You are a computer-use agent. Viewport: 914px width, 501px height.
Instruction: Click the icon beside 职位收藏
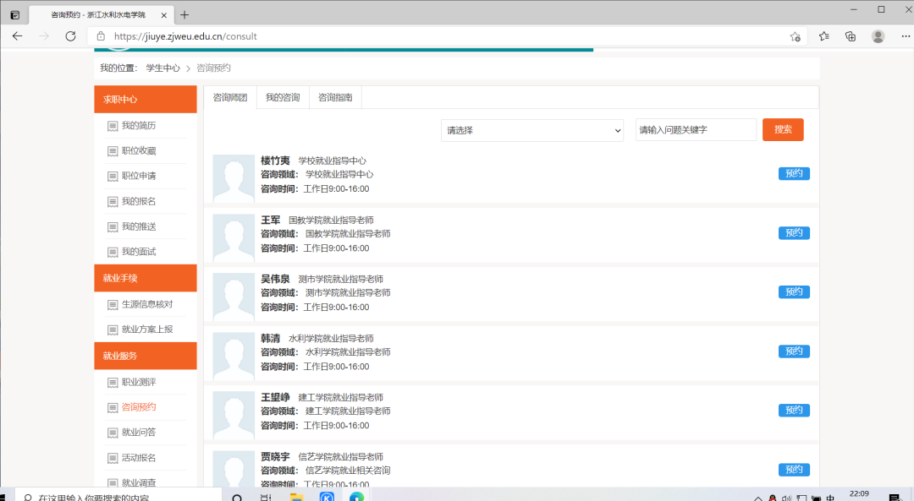113,151
